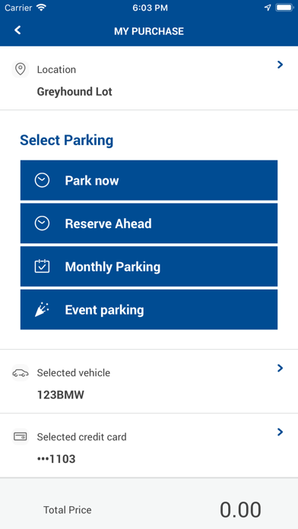This screenshot has height=529, width=298.
Task: Select Event parking
Action: [149, 309]
